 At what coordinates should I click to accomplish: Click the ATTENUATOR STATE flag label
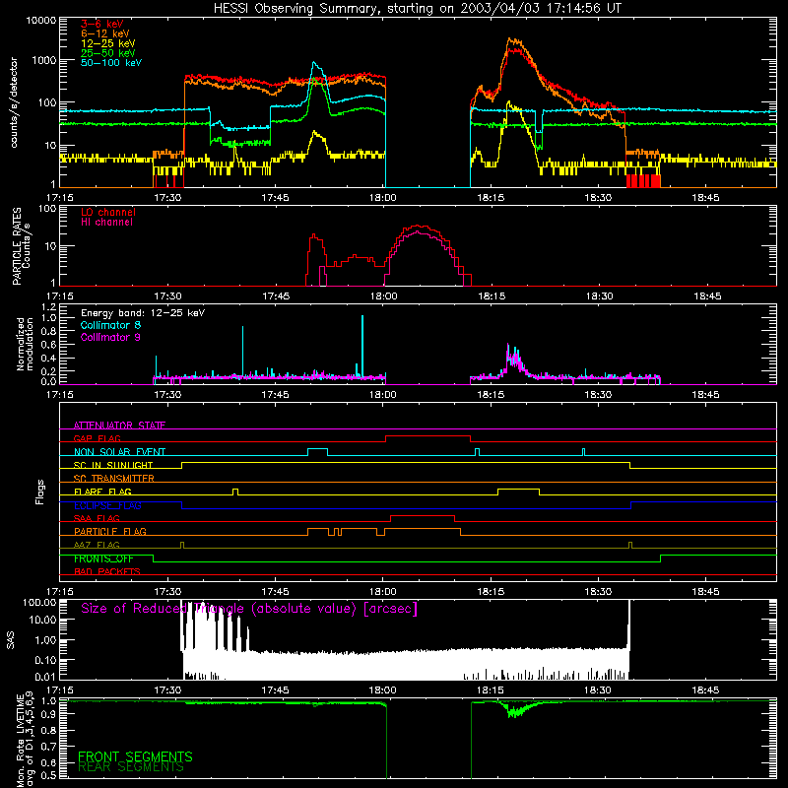119,426
